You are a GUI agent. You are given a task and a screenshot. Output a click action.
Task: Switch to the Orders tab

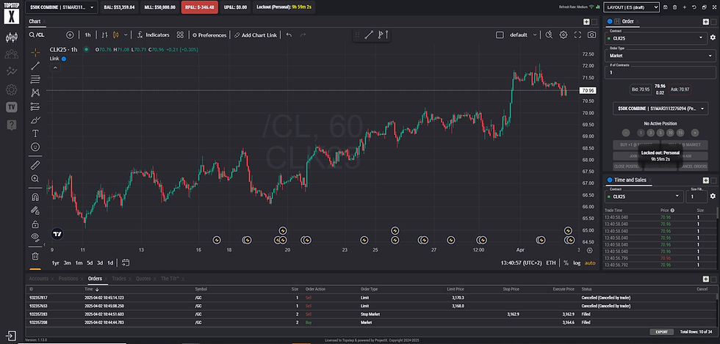95,279
